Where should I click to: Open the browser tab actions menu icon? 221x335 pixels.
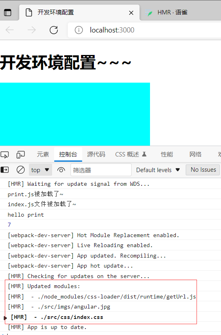coord(8,12)
